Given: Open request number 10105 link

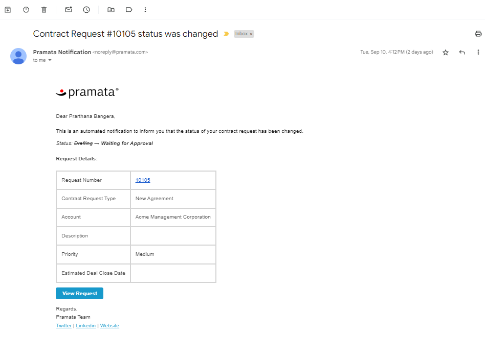Looking at the screenshot, I should (x=143, y=180).
